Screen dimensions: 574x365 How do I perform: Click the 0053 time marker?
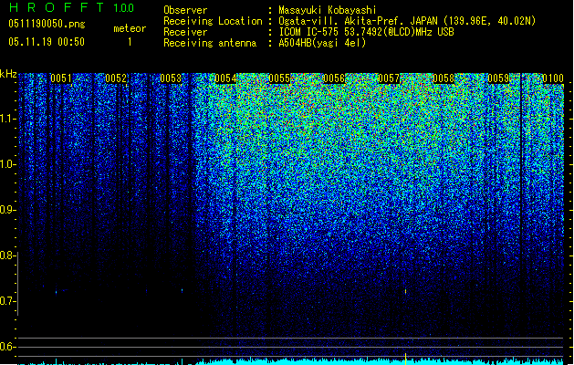(171, 78)
